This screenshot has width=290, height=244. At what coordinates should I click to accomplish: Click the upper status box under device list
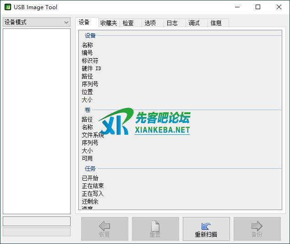click(x=37, y=221)
